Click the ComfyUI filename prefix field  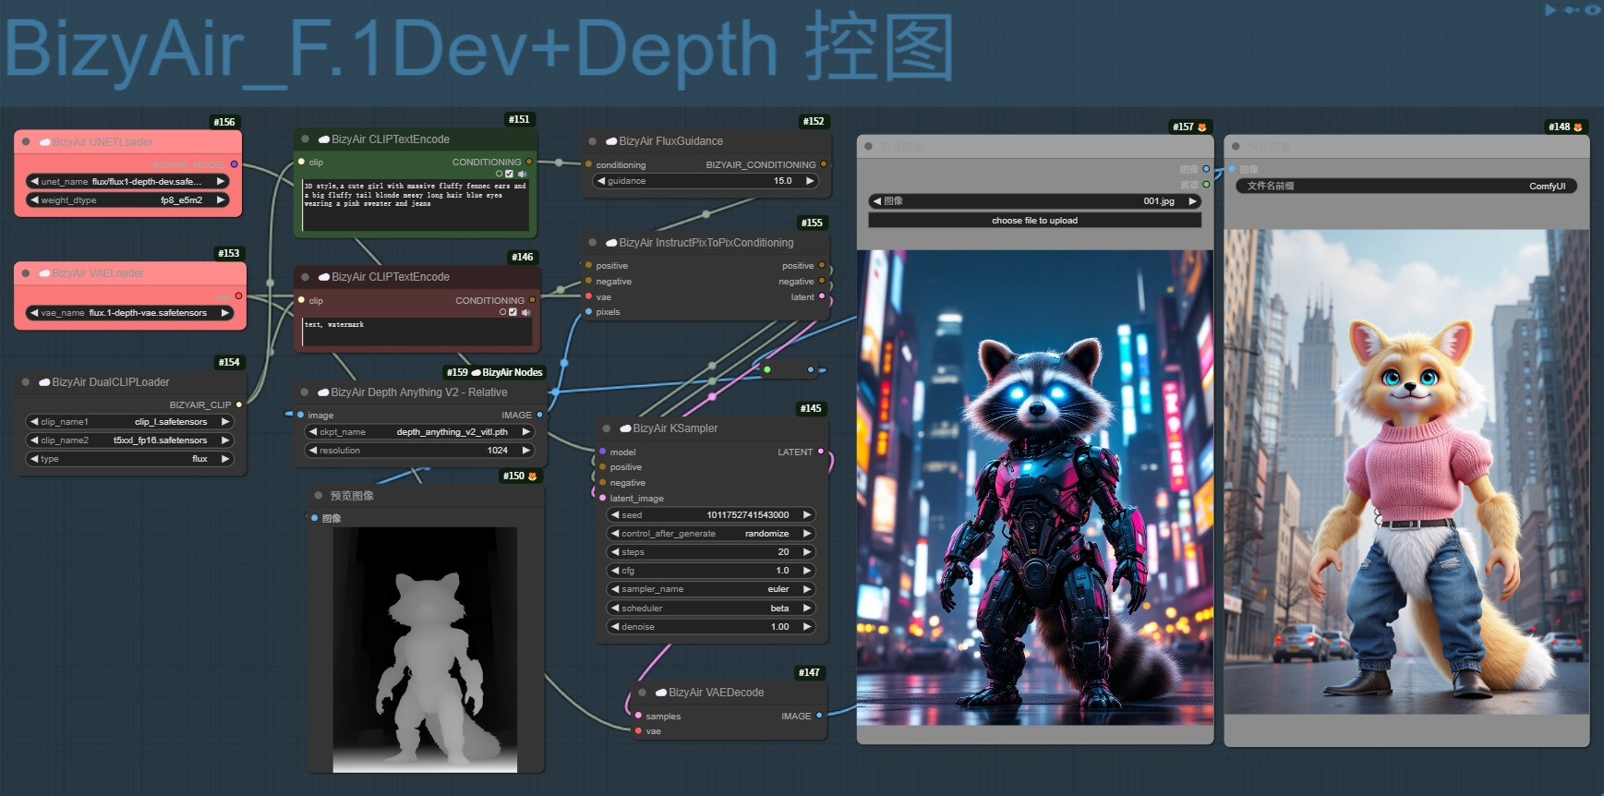[x=1406, y=186]
